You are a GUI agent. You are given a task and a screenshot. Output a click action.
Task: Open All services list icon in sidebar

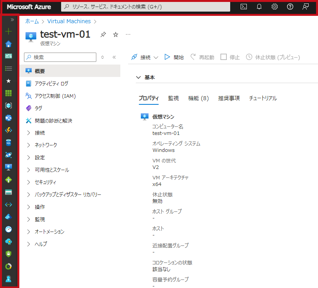[x=9, y=68]
